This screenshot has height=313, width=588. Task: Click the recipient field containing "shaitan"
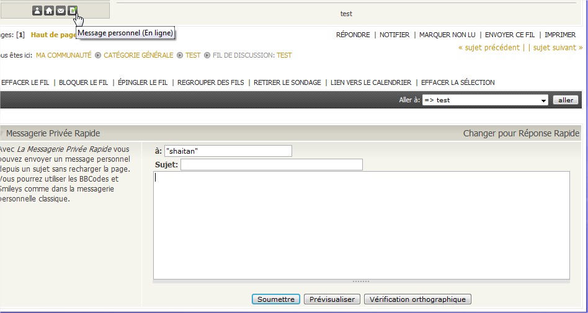(228, 151)
